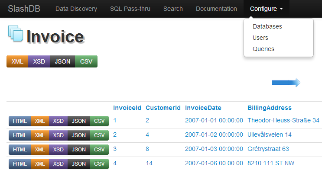View invoice 2 row as JSON

click(78, 135)
